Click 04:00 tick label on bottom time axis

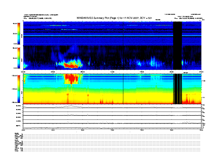pos(53,130)
